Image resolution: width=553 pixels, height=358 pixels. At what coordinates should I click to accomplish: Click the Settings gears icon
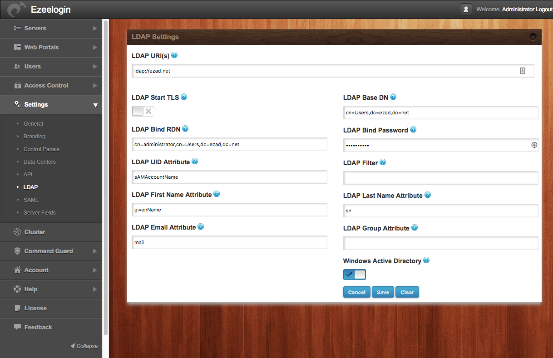pos(18,104)
